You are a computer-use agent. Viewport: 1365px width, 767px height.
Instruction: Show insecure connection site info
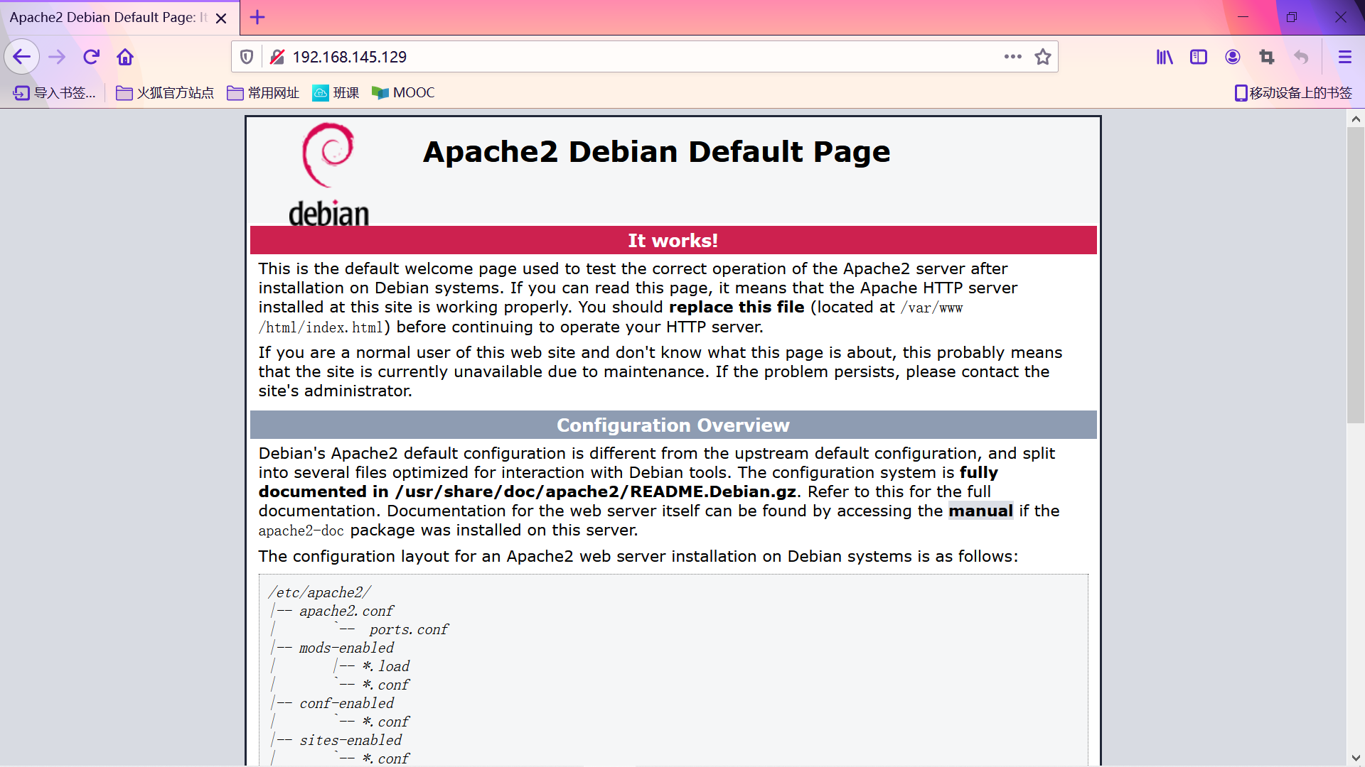click(277, 57)
